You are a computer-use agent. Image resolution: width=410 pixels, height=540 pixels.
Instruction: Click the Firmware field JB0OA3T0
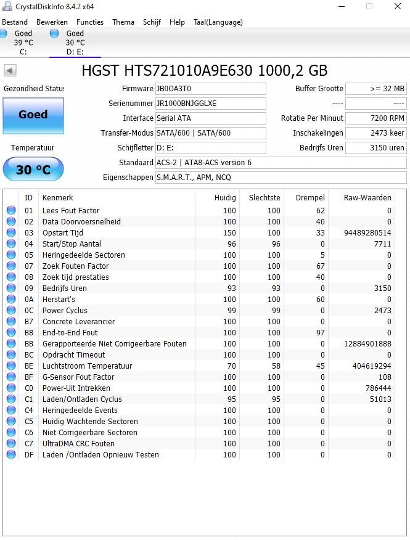pos(210,89)
